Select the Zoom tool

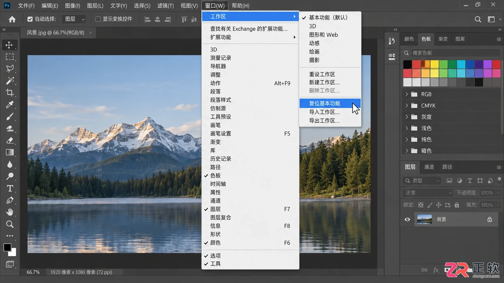pos(9,224)
